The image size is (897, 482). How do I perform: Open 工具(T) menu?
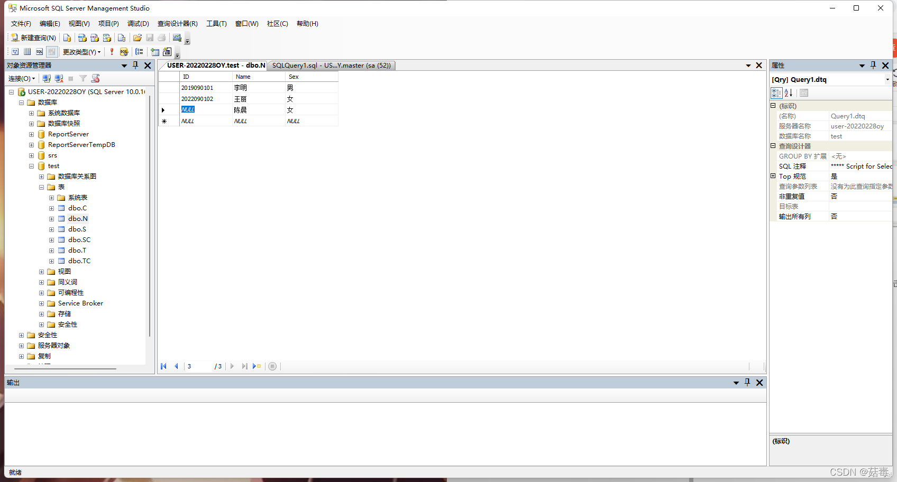point(216,23)
